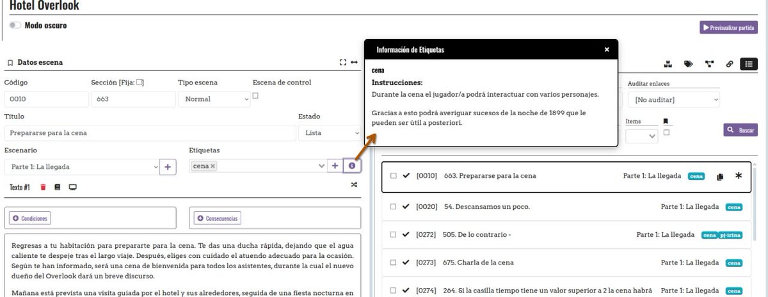Viewport: 768px width, 297px height.
Task: Click the copy icon on scene 0010 row
Action: click(x=720, y=177)
